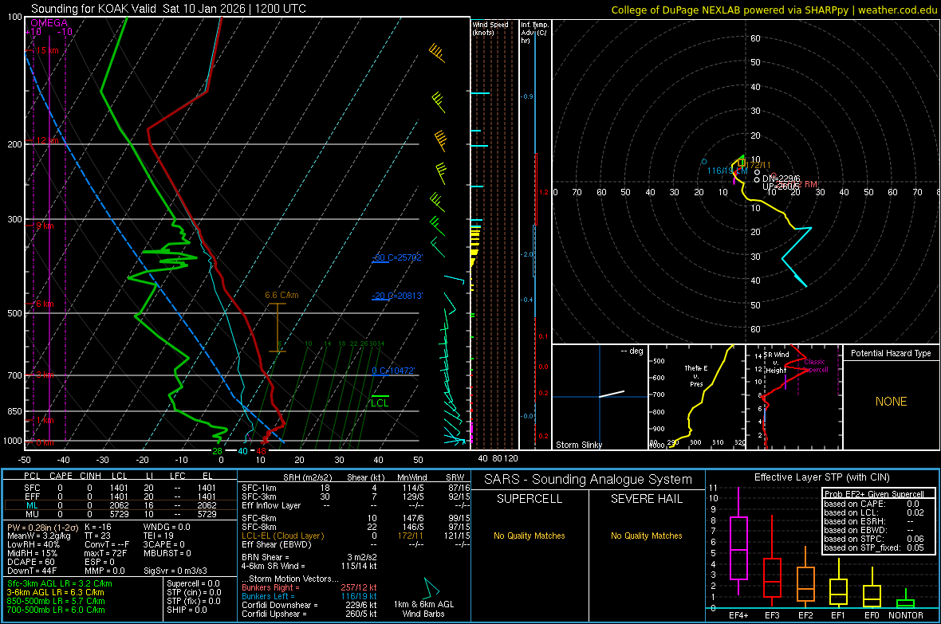Select the SFC parcel row
This screenshot has height=624, width=941.
tap(120, 488)
